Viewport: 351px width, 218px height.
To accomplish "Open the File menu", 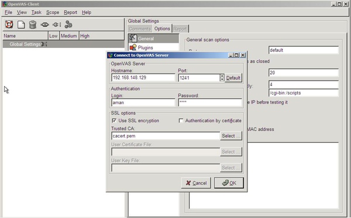I will (8, 12).
